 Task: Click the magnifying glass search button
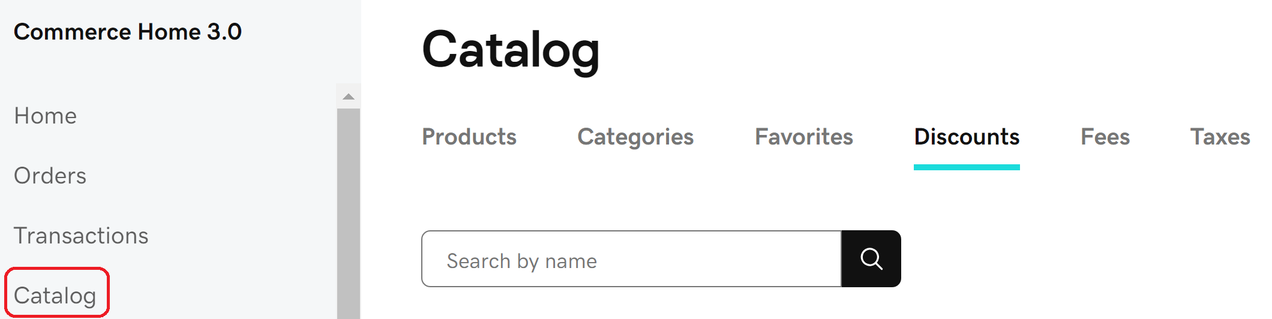pyautogui.click(x=871, y=259)
